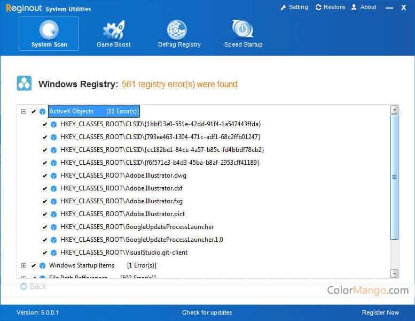415x321 pixels.
Task: Click the ActiveX Objects cube icon
Action: click(x=42, y=112)
